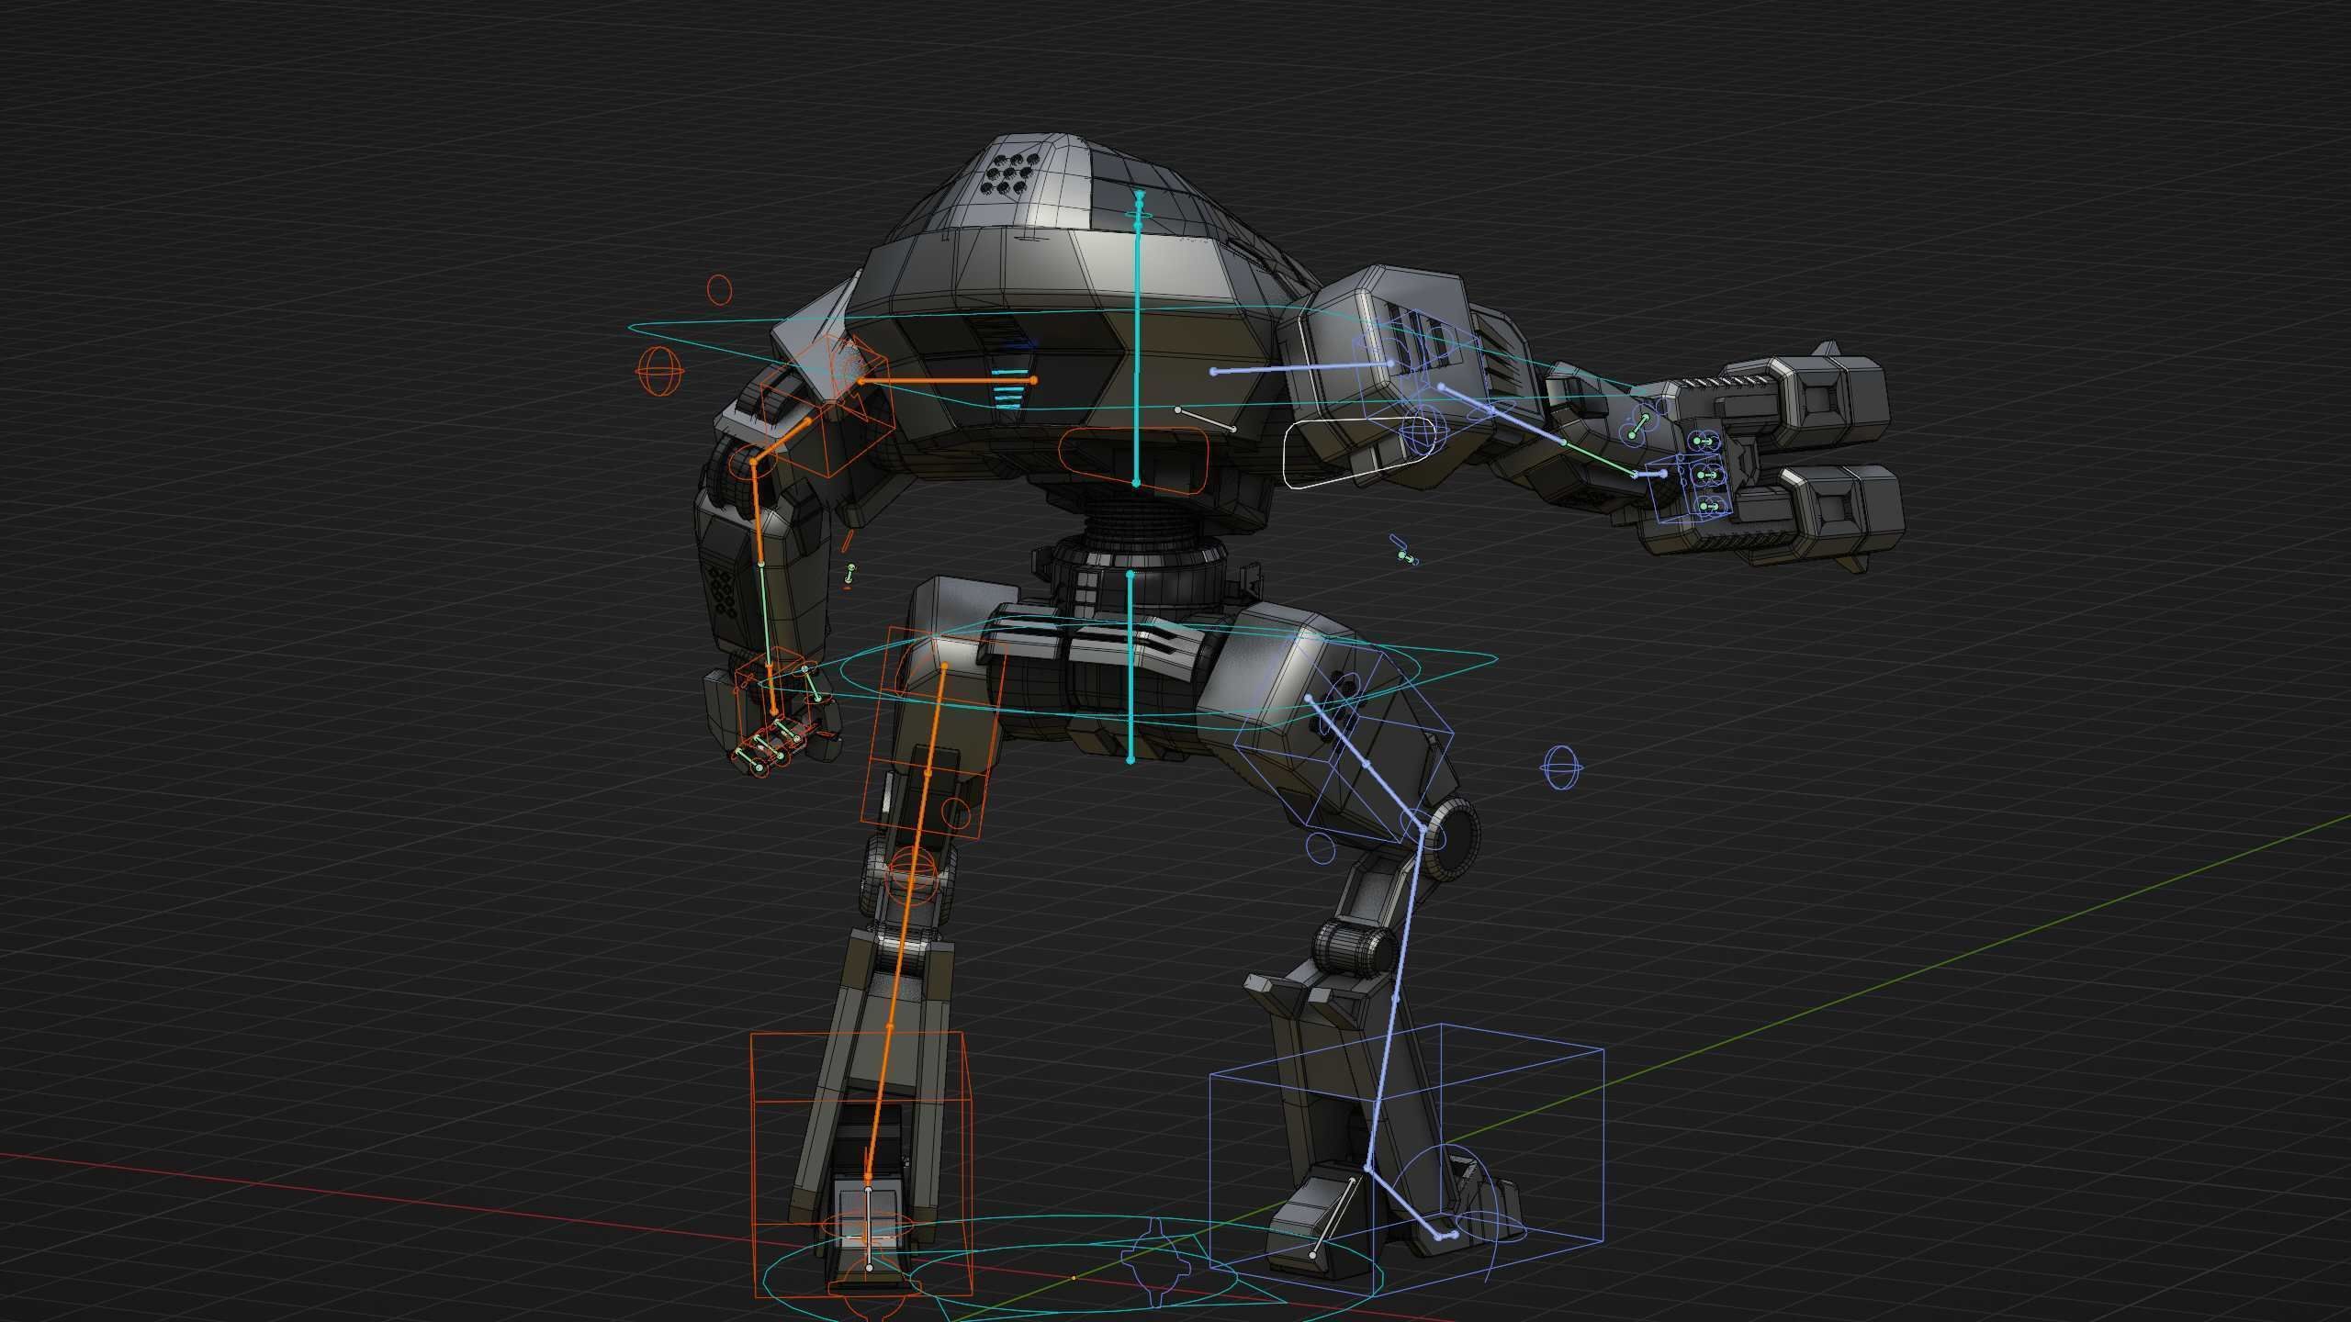
Task: Click the cyan pelvis bone below the waist
Action: pyautogui.click(x=1131, y=667)
